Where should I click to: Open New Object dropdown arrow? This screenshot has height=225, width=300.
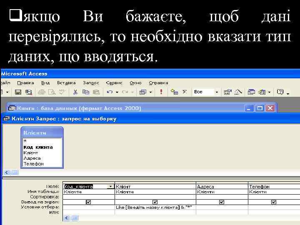pyautogui.click(x=270, y=92)
